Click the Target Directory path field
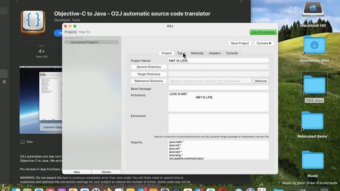Viewport: 340px width, 191px height. (x=218, y=74)
